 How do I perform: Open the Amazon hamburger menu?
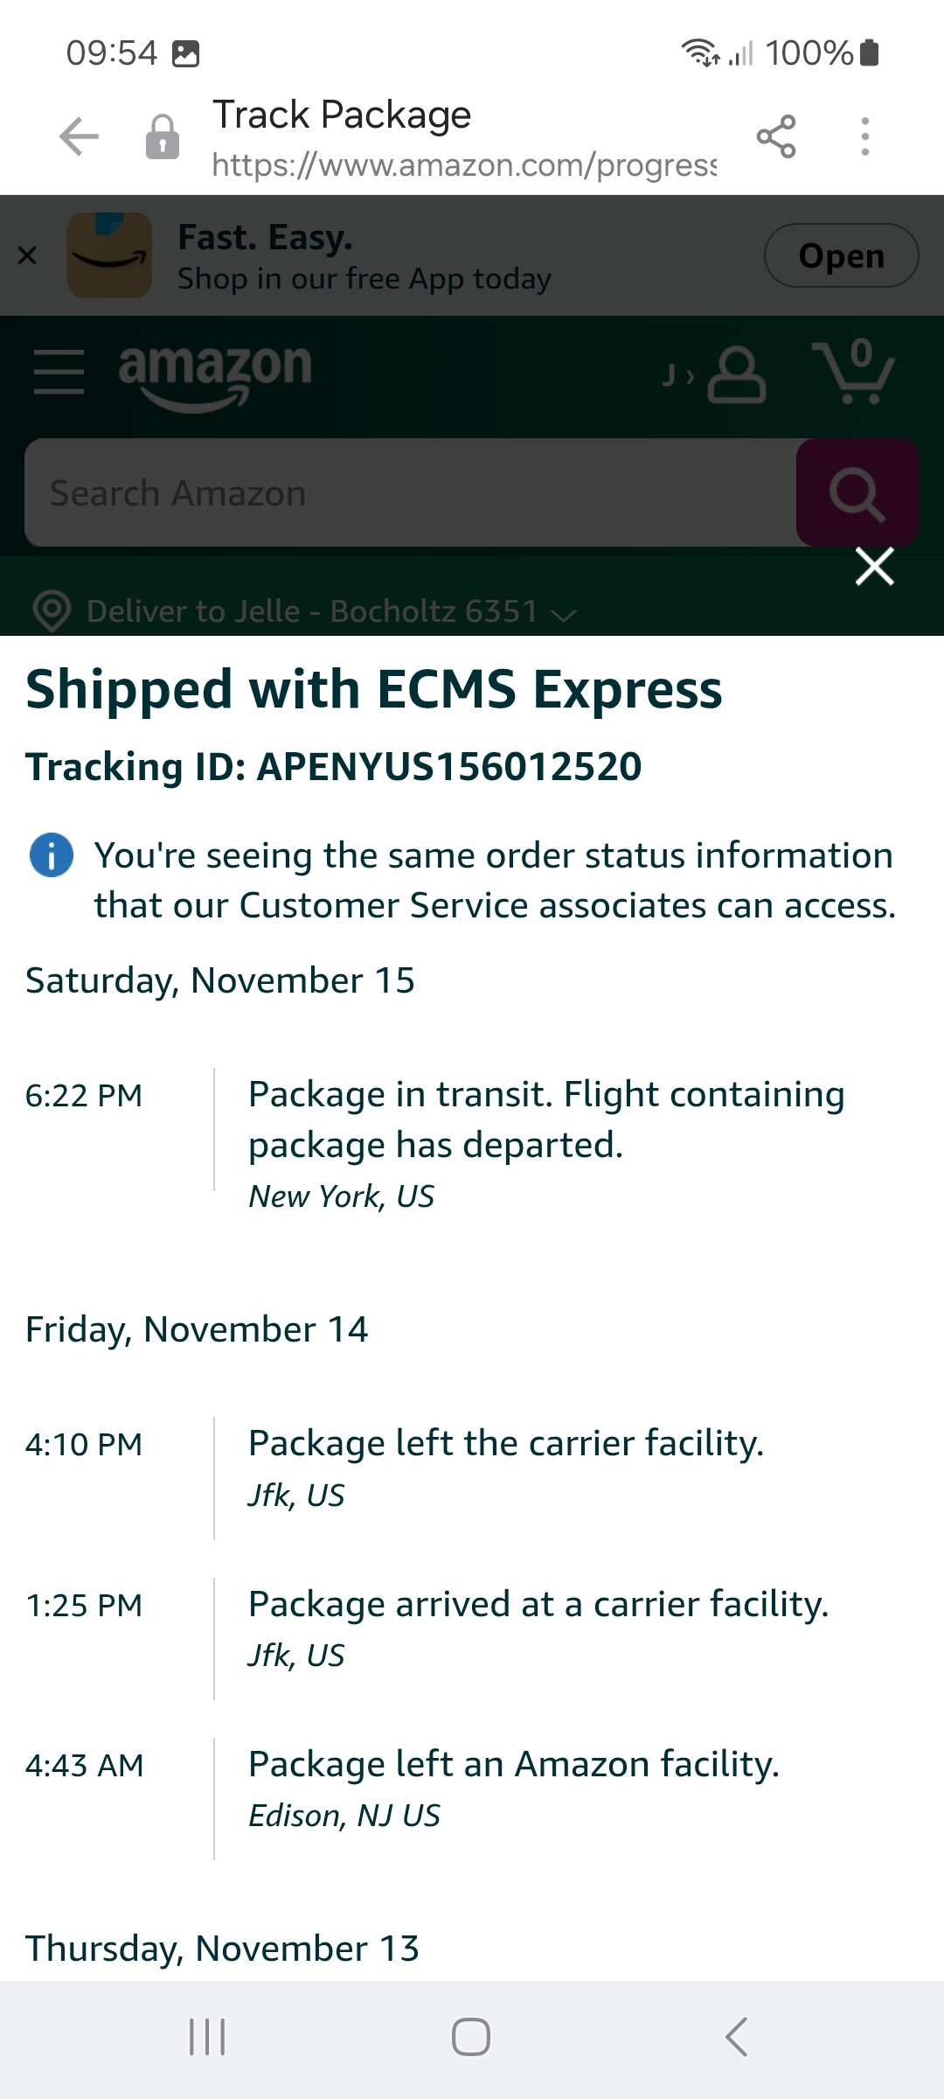click(x=59, y=372)
